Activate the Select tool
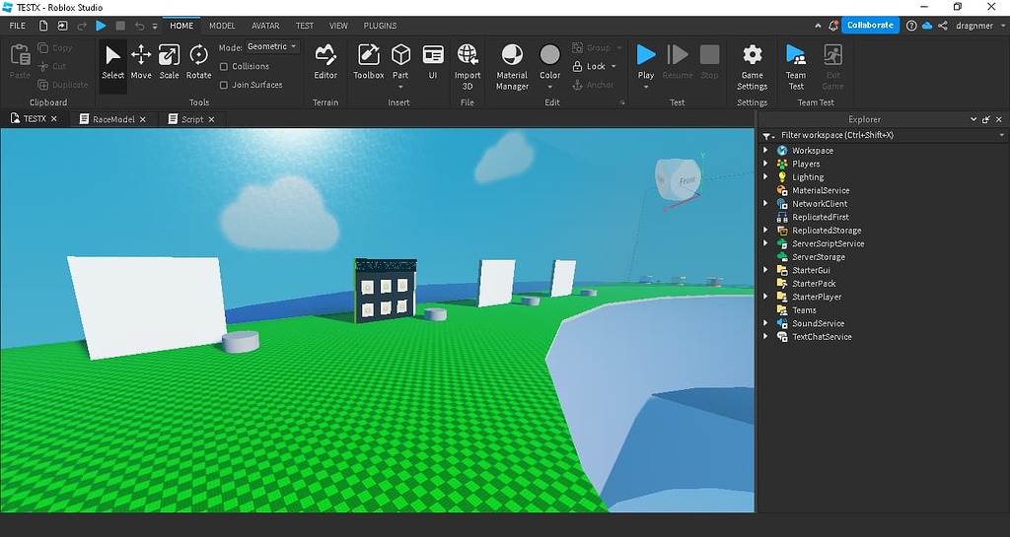Viewport: 1010px width, 537px height. pyautogui.click(x=112, y=62)
